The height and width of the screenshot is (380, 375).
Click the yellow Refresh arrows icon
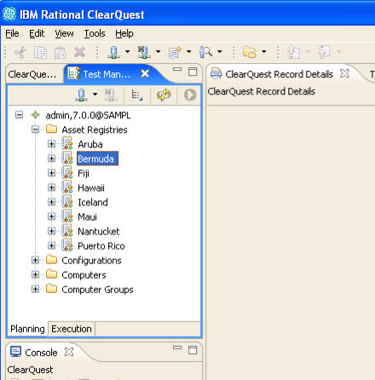click(164, 95)
